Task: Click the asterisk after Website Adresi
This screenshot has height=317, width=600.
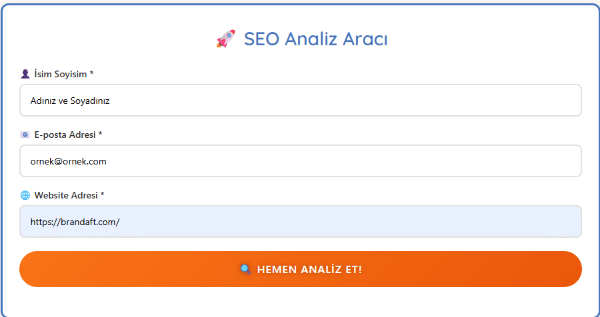Action: point(102,194)
